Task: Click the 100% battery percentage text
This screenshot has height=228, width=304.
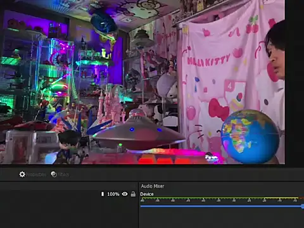Action: pyautogui.click(x=113, y=194)
